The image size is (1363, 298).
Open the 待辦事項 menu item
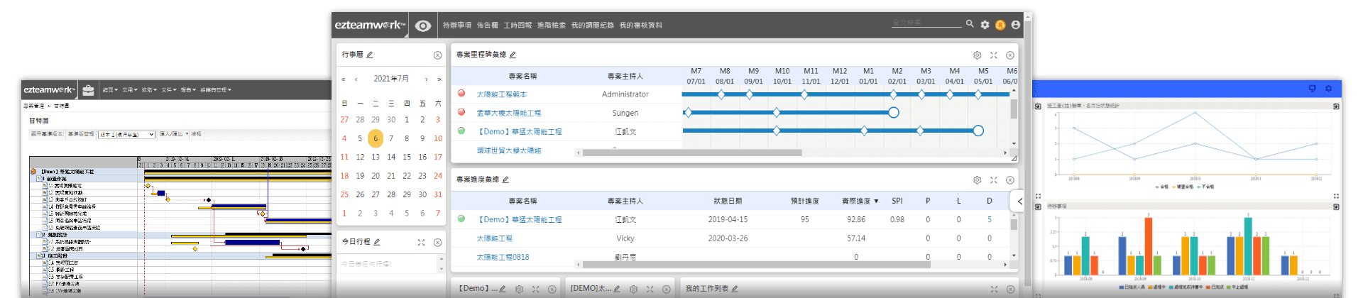coord(457,26)
